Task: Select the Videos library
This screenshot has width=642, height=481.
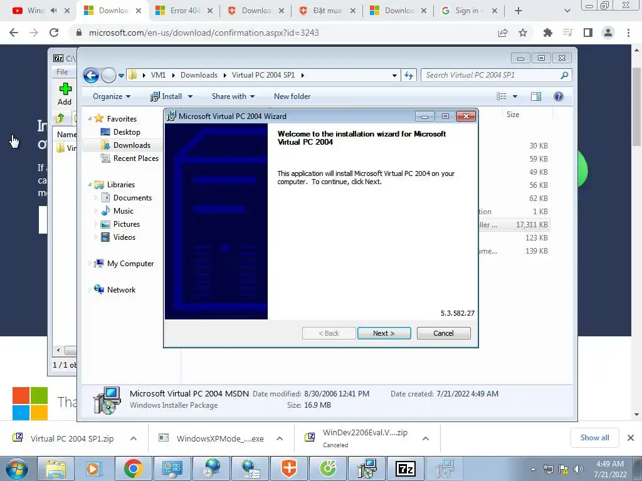Action: tap(124, 237)
